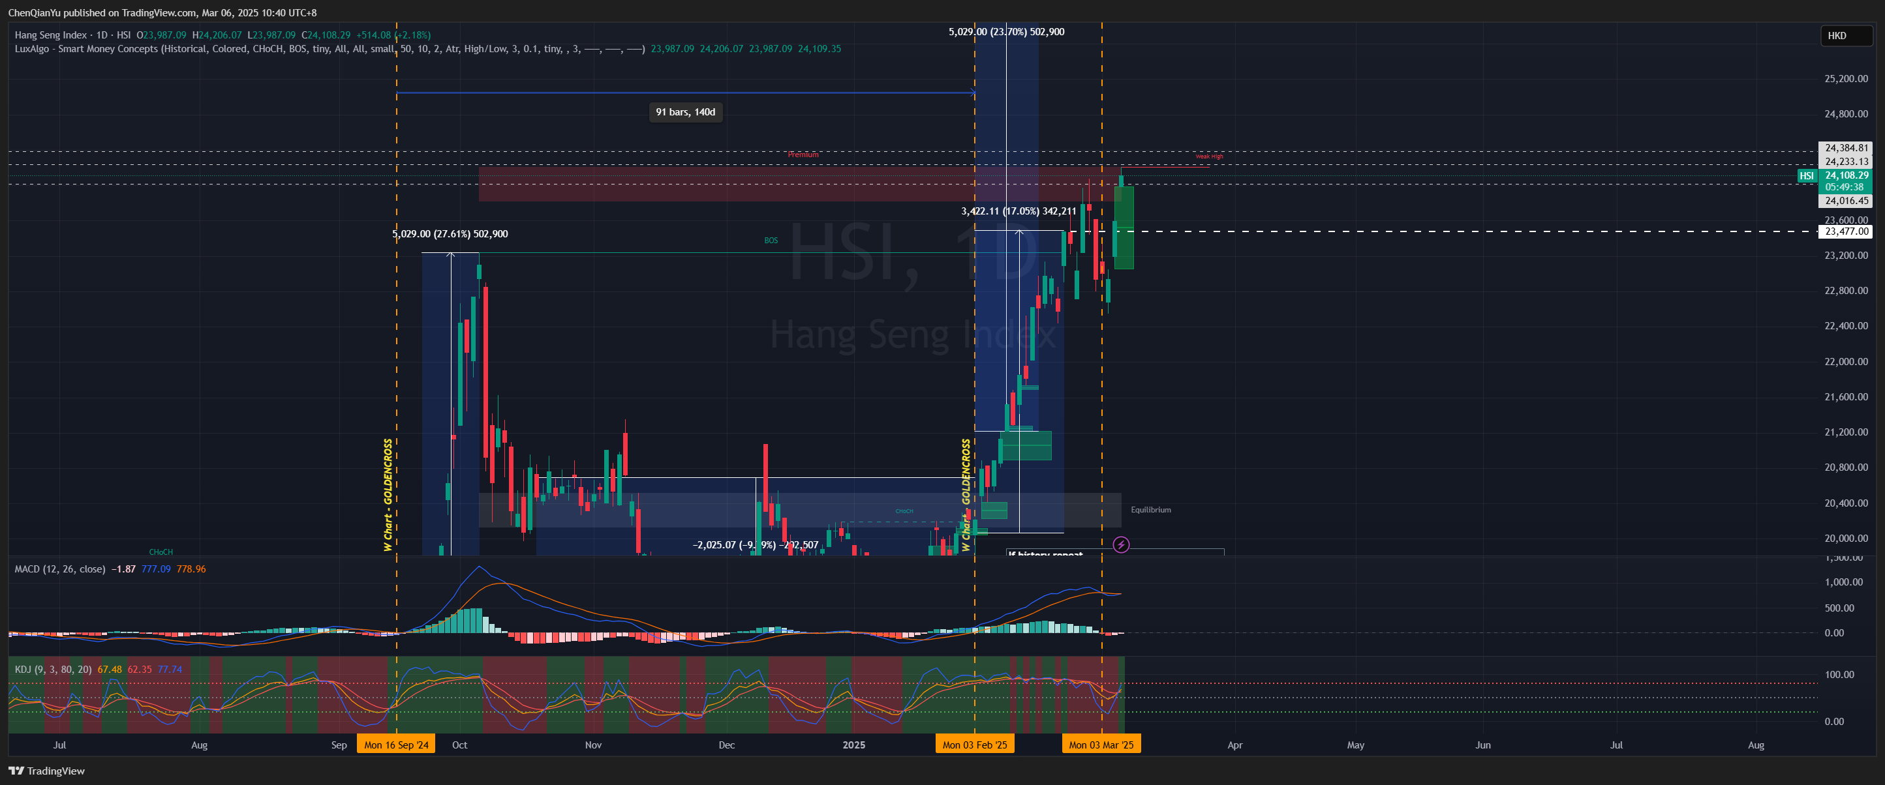Click the Hang Seng Index · 1D · HSI title
The width and height of the screenshot is (1885, 785).
[73, 35]
